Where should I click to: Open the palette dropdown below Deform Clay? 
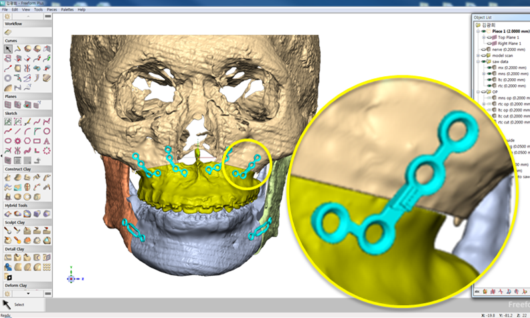(x=27, y=293)
